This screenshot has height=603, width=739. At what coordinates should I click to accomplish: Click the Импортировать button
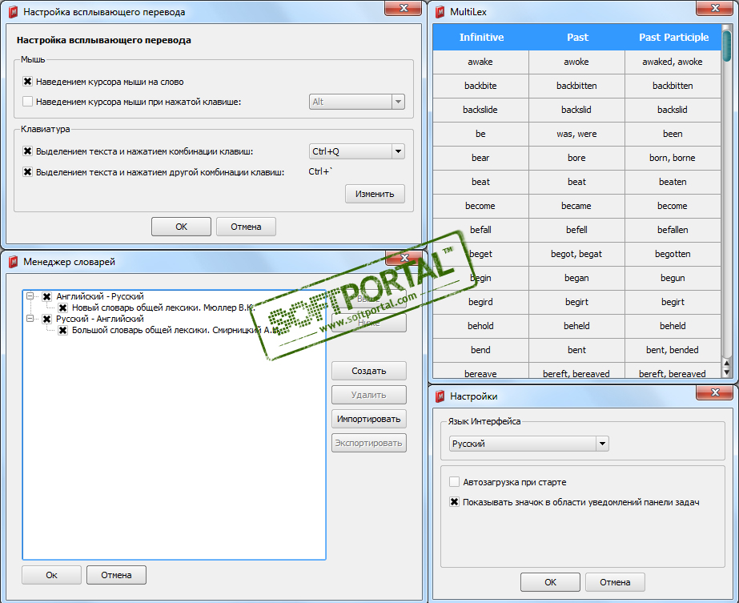coord(368,419)
